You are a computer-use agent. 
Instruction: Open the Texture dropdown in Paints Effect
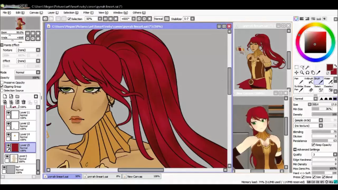pos(38,50)
